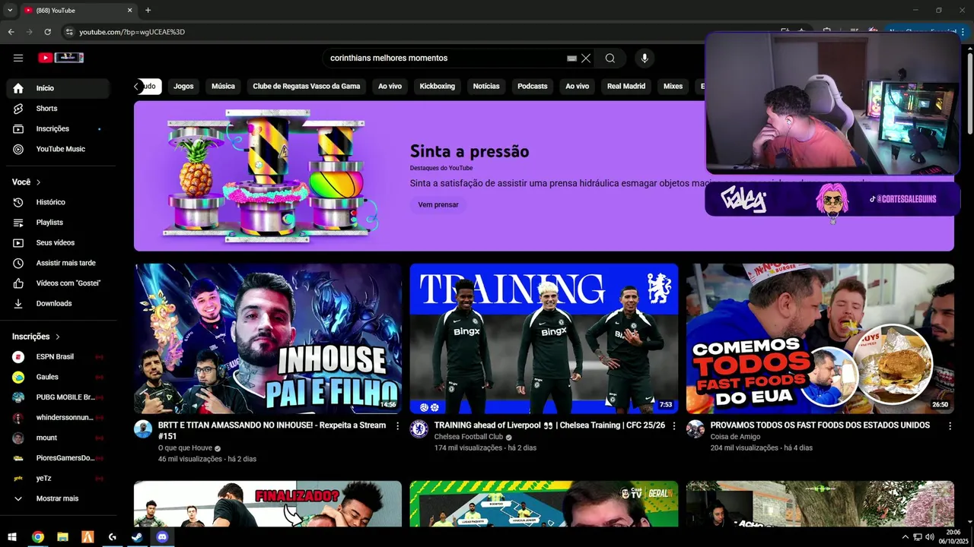Viewport: 974px width, 547px height.
Task: Click the INHOUSE PAI E FILHO thumbnail
Action: pos(268,339)
